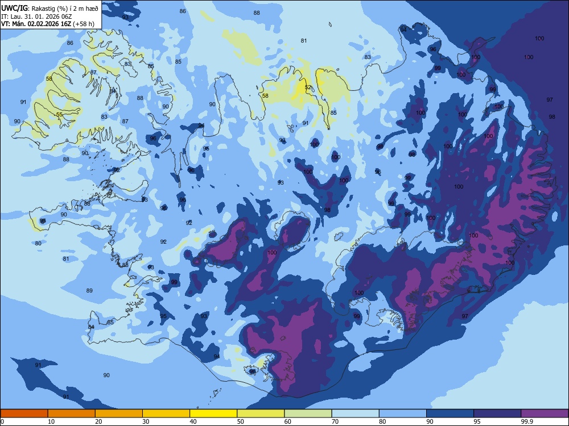Image resolution: width=569 pixels, height=426 pixels.
Task: Click the legend tick label 50
Action: click(241, 421)
